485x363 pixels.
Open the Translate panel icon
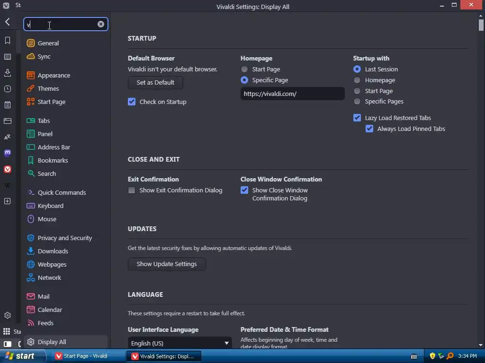(x=8, y=137)
